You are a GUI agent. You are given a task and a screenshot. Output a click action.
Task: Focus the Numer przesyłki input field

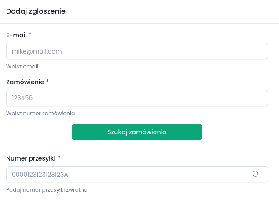coord(126,175)
